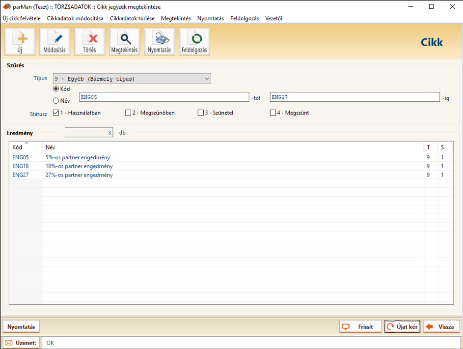Screen dimensions: 463x349
Task: Close the parMan window
Action: click(x=452, y=6)
